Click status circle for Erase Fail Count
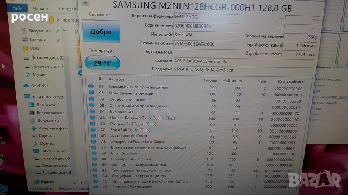The image size is (348, 195). (x=93, y=129)
